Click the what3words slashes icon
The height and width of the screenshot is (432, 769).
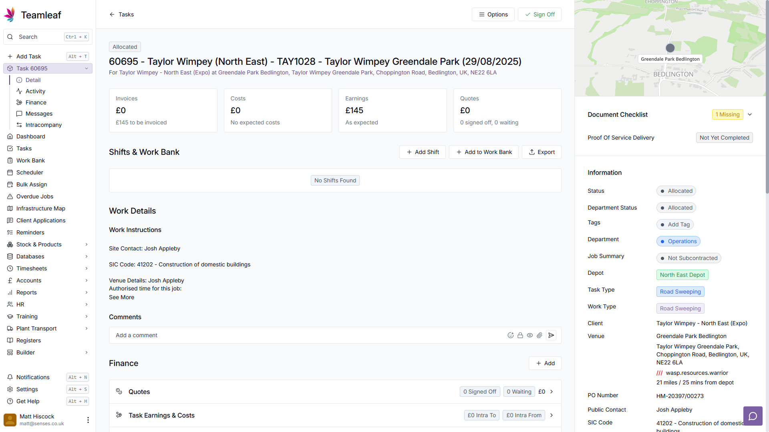(x=660, y=373)
